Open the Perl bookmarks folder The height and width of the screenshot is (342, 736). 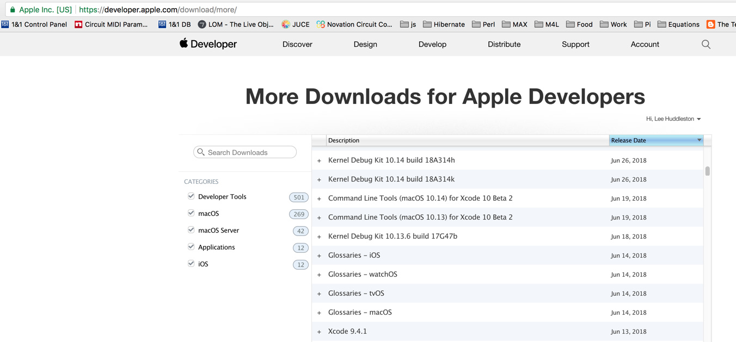click(483, 24)
